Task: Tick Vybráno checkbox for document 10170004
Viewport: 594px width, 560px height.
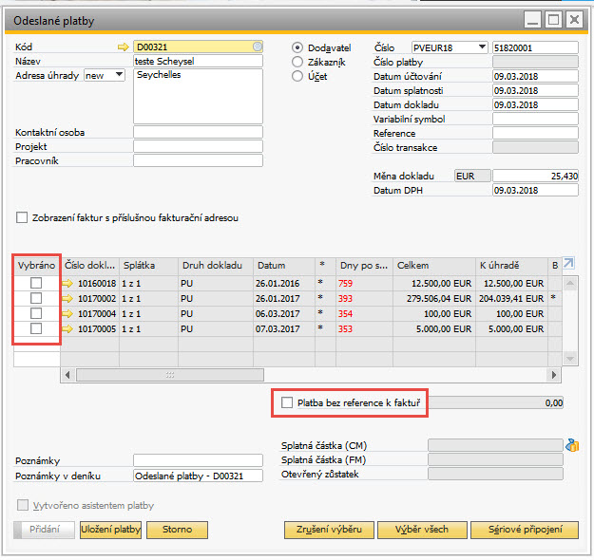Action: [36, 313]
